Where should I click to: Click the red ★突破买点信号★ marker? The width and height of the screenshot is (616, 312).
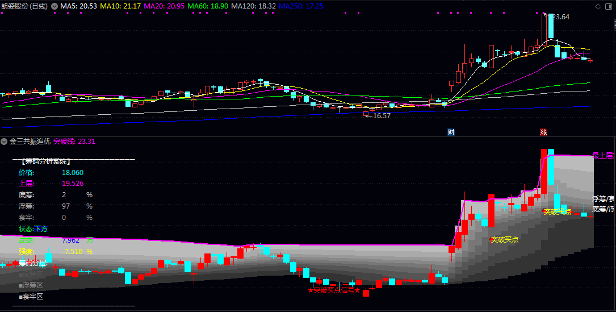pos(334,290)
